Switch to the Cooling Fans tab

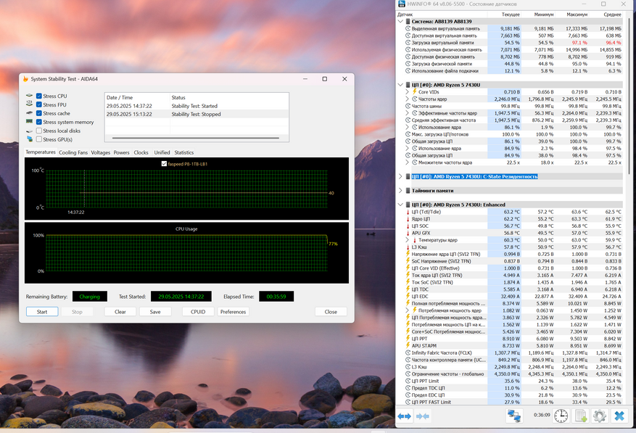(73, 152)
